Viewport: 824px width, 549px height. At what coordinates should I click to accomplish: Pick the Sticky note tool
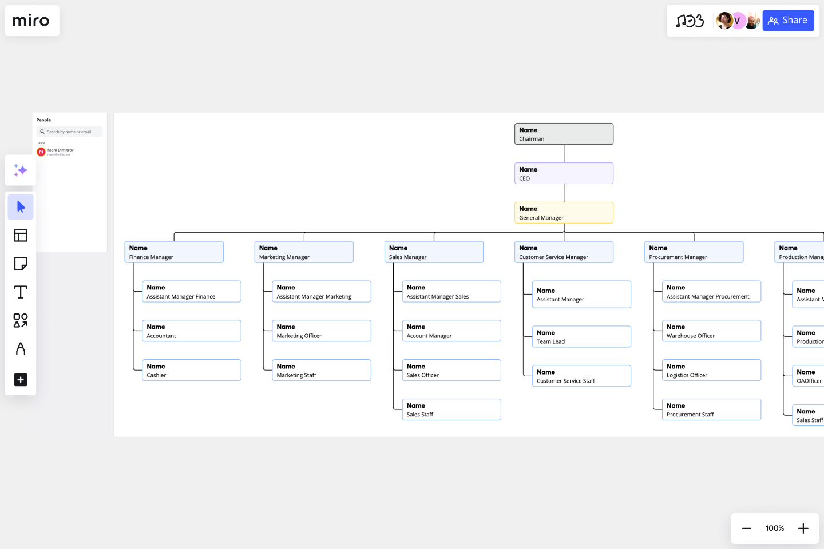20,264
